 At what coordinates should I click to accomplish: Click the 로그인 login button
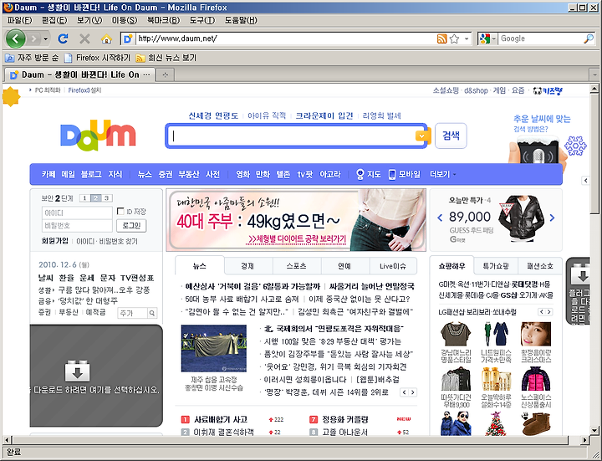tap(131, 226)
